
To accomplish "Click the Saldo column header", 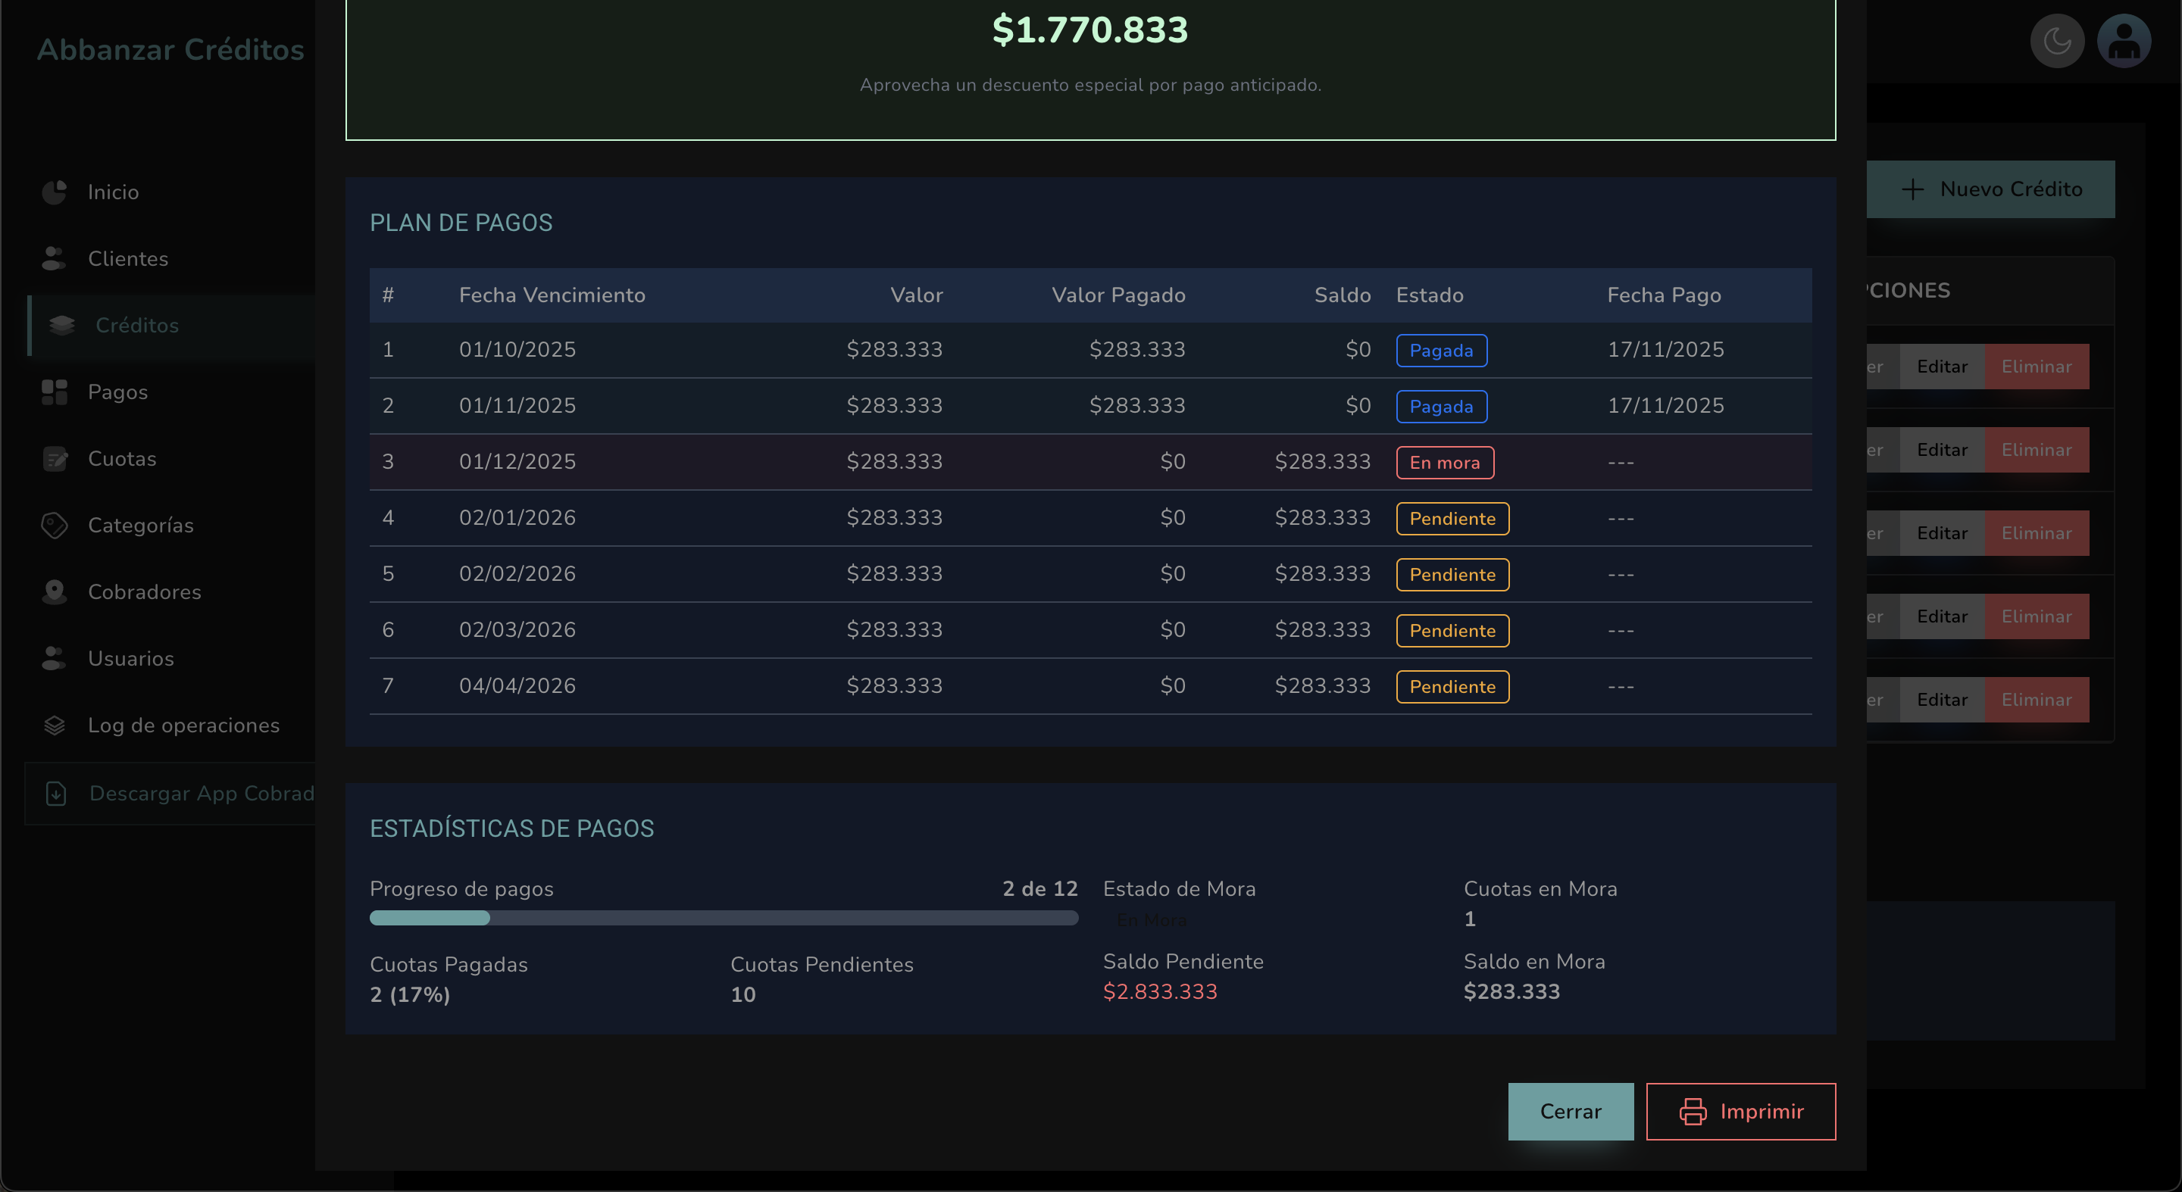I will [1342, 295].
